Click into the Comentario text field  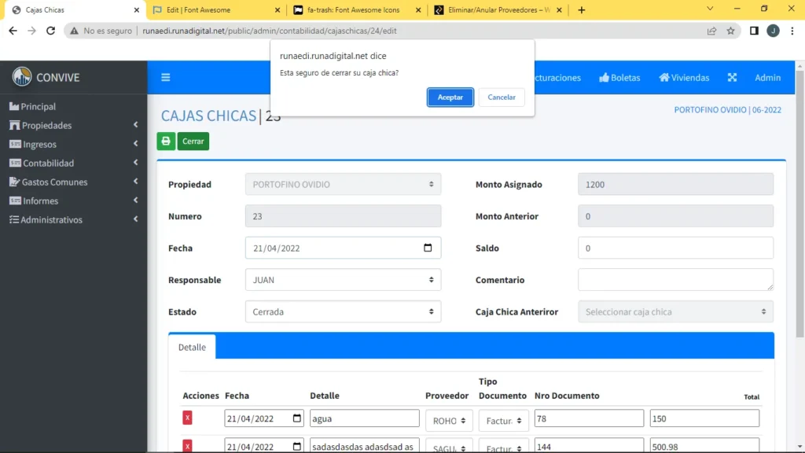tap(675, 280)
